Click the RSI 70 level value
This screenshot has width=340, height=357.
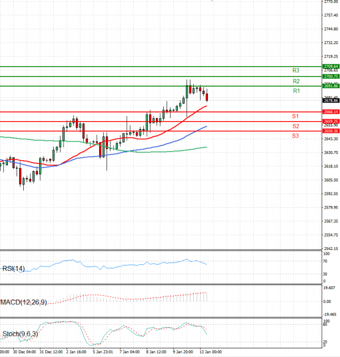[x=325, y=261]
